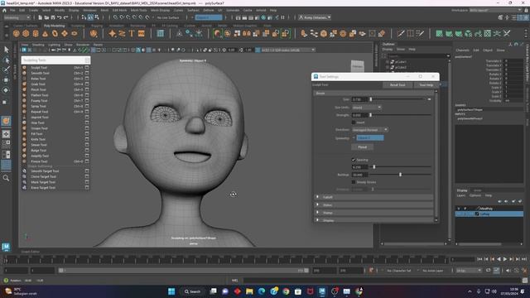The width and height of the screenshot is (530, 298).
Task: Open the Windows Start menu
Action: click(x=171, y=291)
